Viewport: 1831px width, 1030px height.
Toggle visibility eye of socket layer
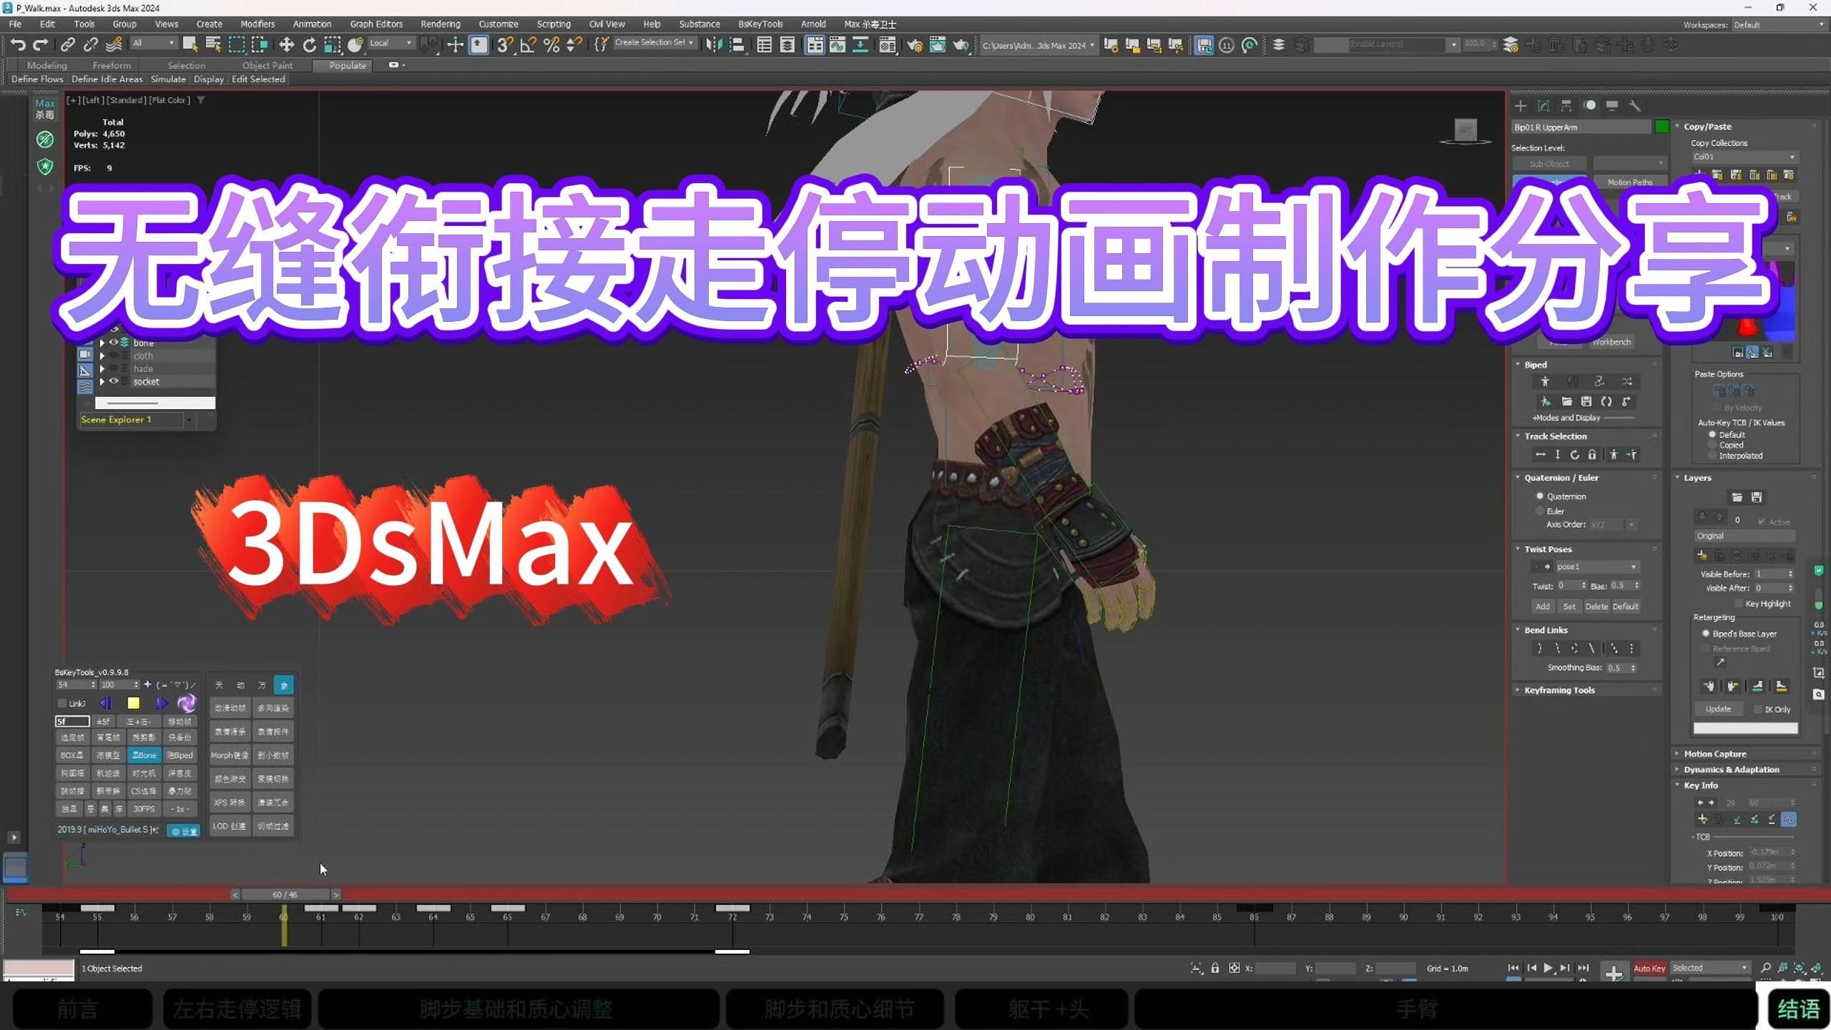pyautogui.click(x=113, y=381)
